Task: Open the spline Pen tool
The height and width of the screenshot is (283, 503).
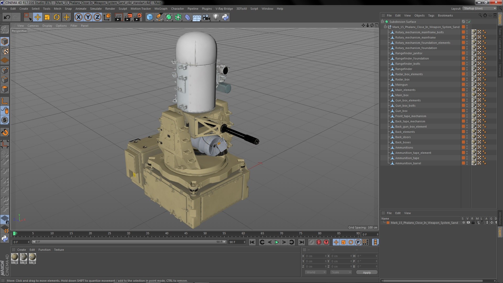Action: pyautogui.click(x=159, y=17)
